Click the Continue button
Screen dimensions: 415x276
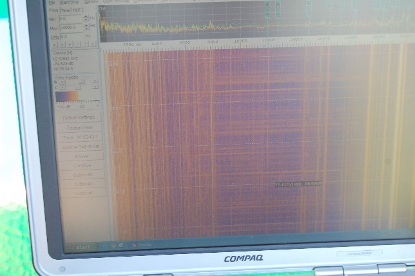coord(82,166)
